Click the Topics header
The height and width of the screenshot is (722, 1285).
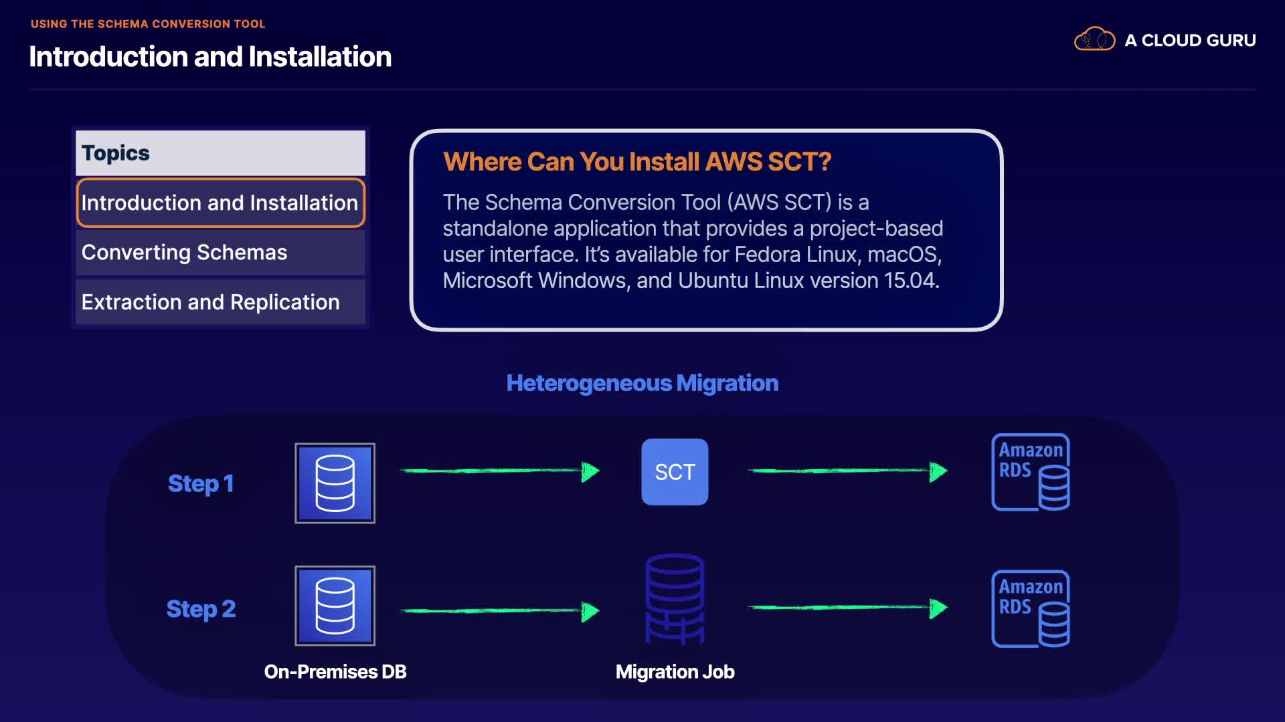[x=220, y=153]
